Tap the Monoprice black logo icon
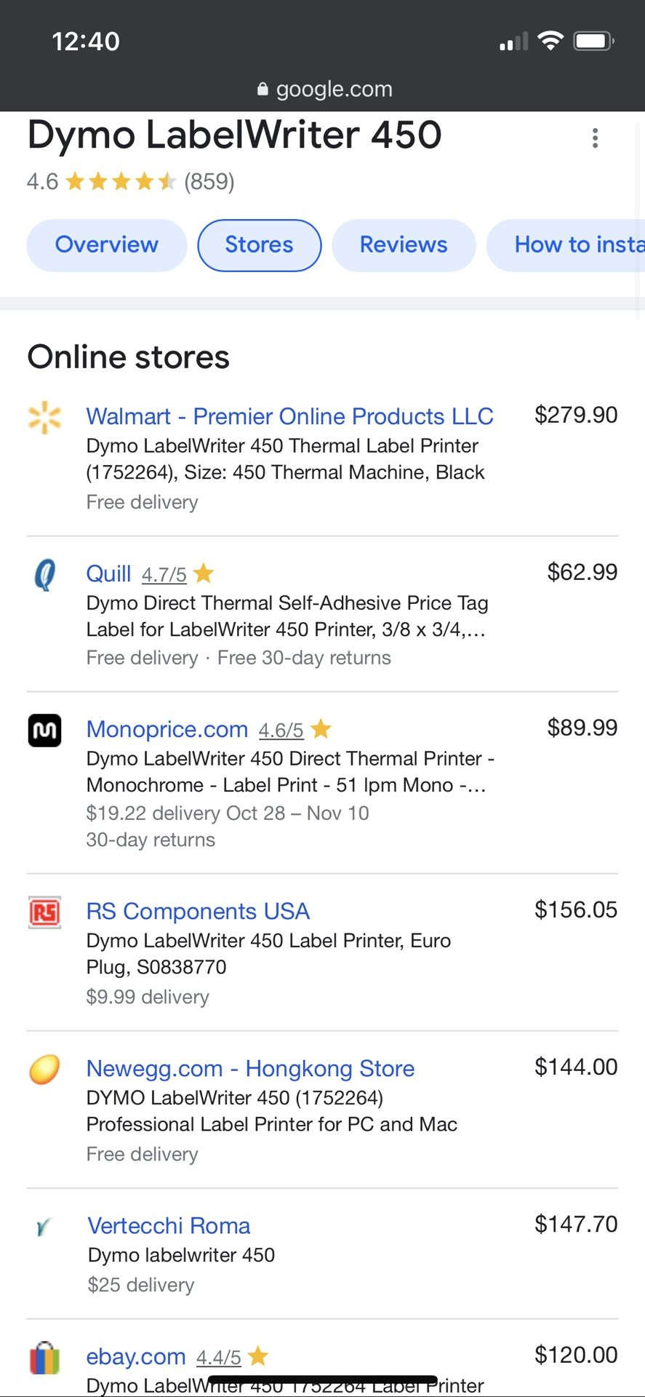645x1397 pixels. tap(44, 731)
